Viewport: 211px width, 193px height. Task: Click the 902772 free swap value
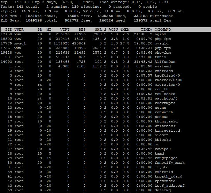[72, 20]
